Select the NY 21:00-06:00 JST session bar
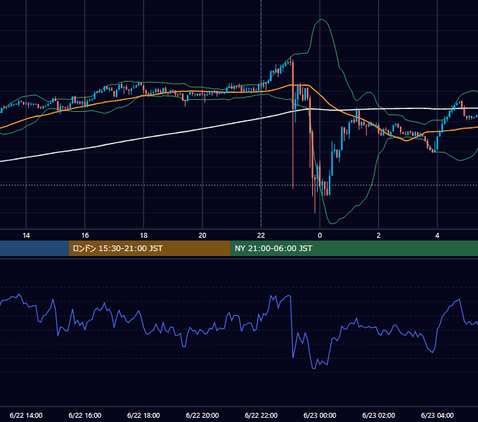Viewport: 478px width, 422px height. [354, 248]
